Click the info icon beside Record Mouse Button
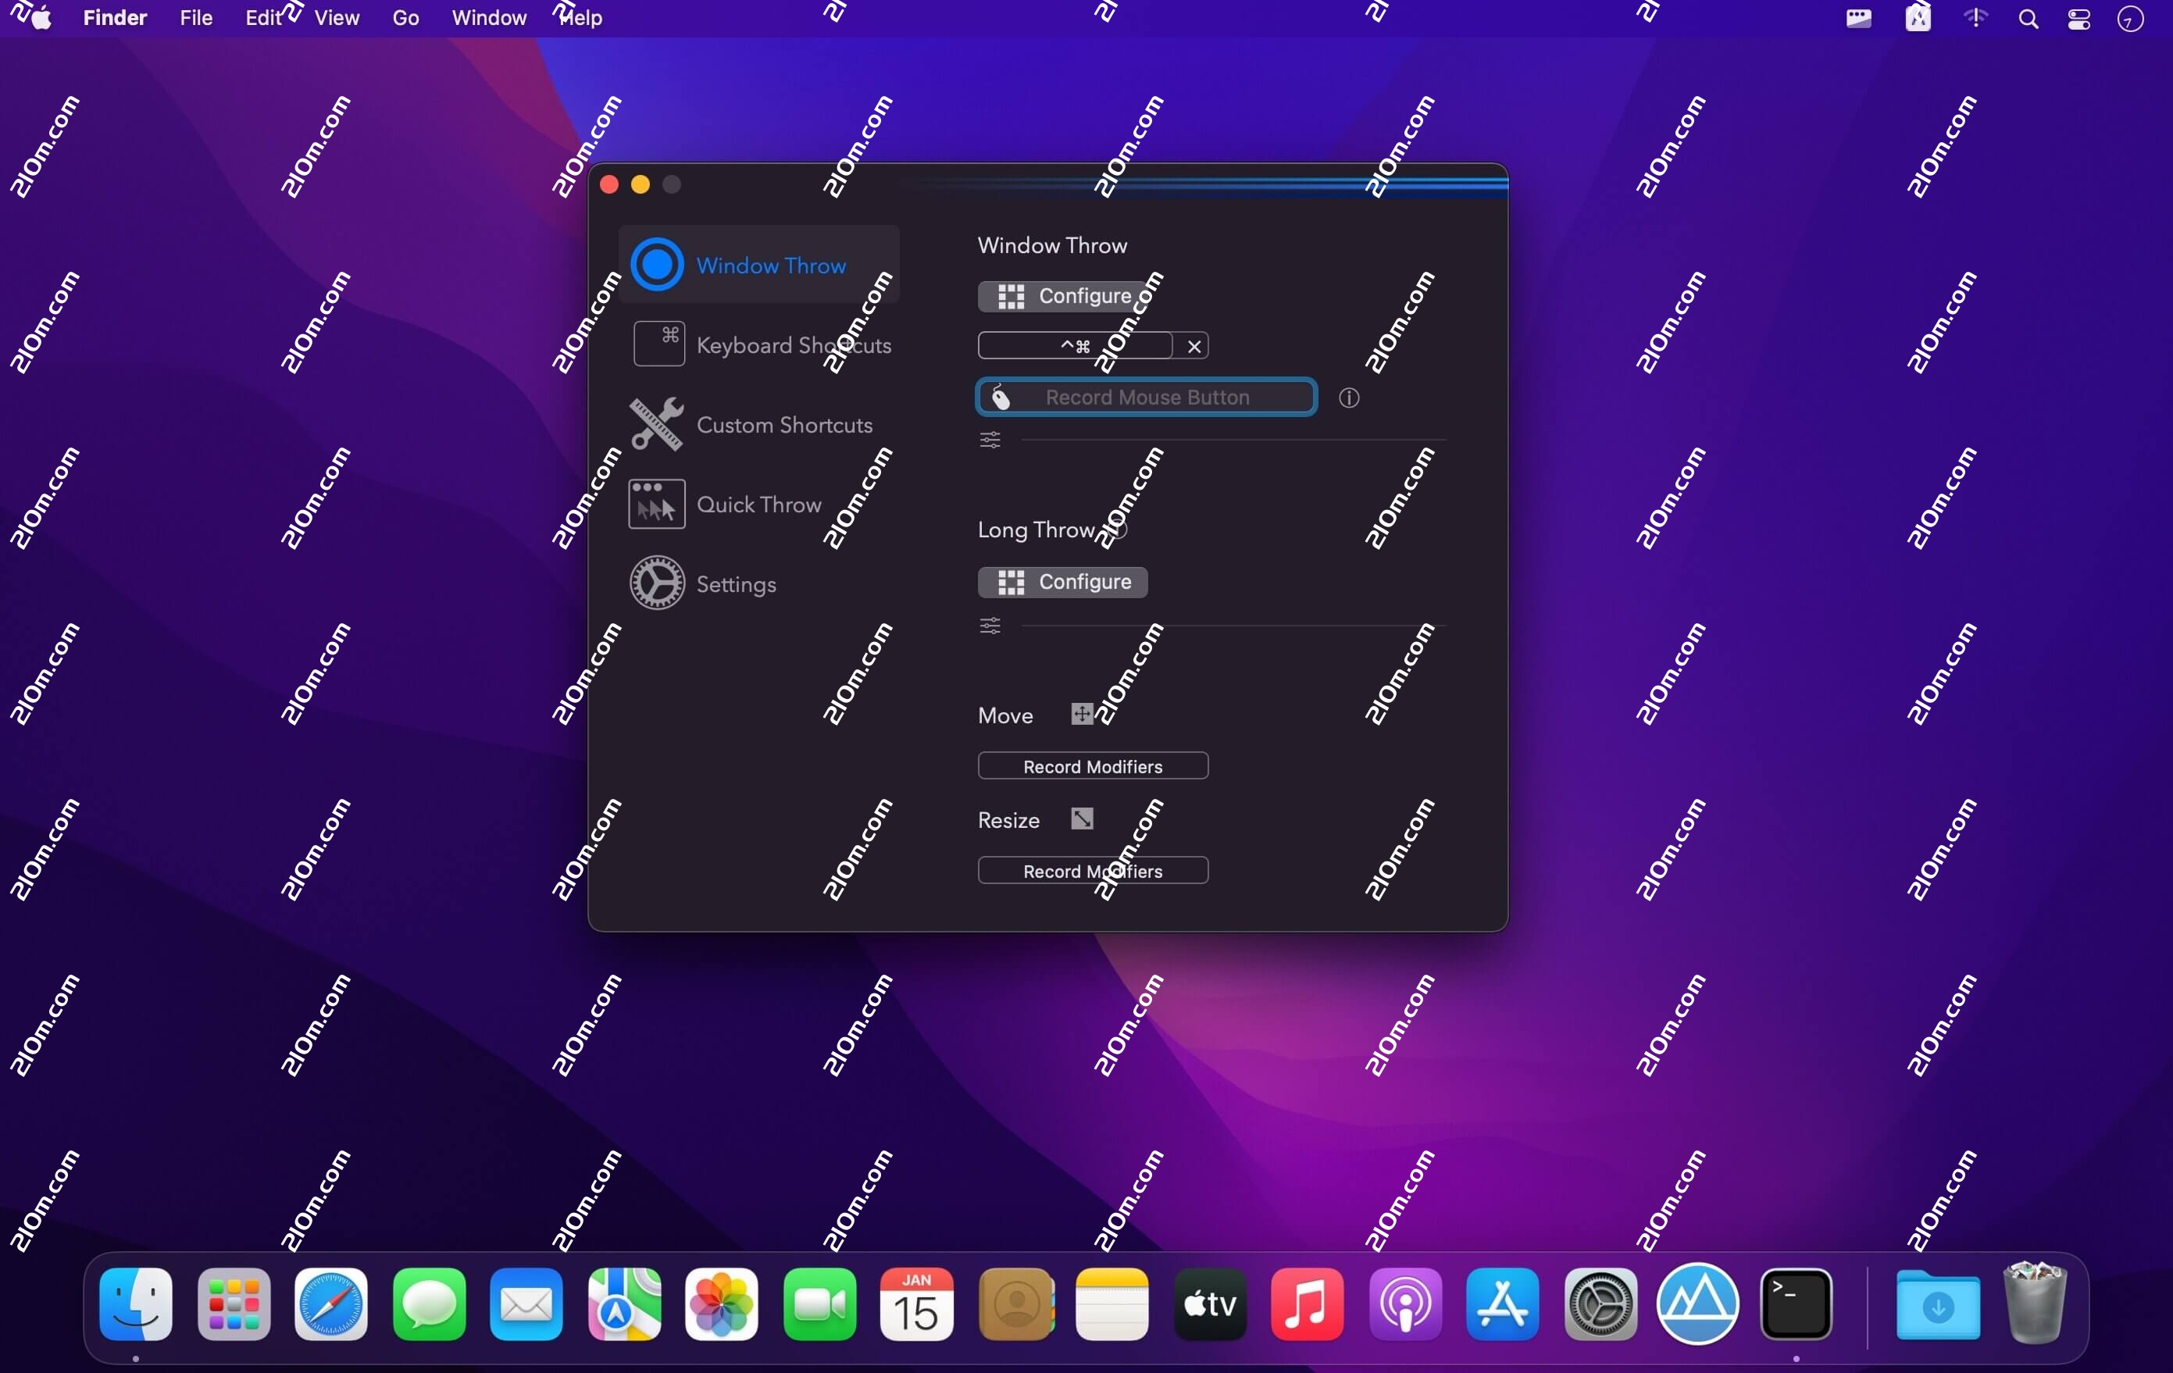 (x=1349, y=398)
